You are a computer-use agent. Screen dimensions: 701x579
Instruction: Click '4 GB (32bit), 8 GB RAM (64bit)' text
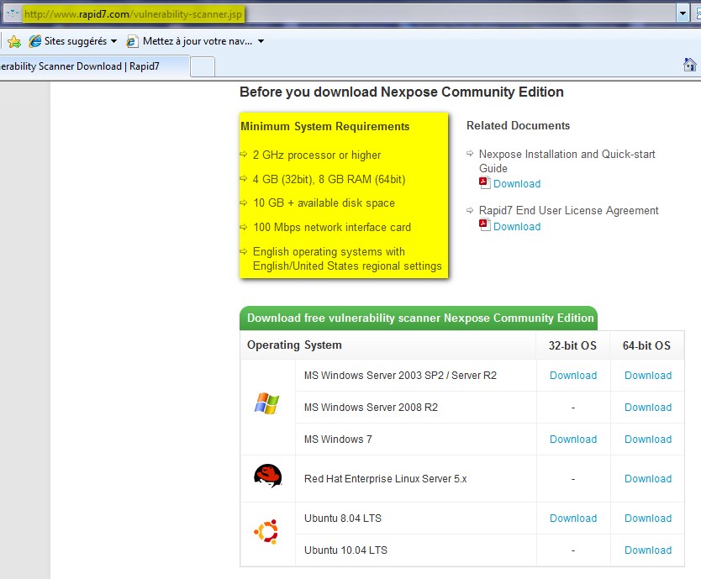pos(329,179)
